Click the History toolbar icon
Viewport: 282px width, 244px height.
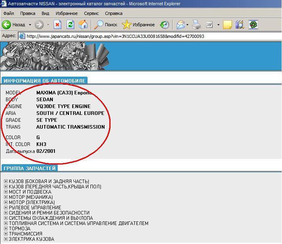165,25
